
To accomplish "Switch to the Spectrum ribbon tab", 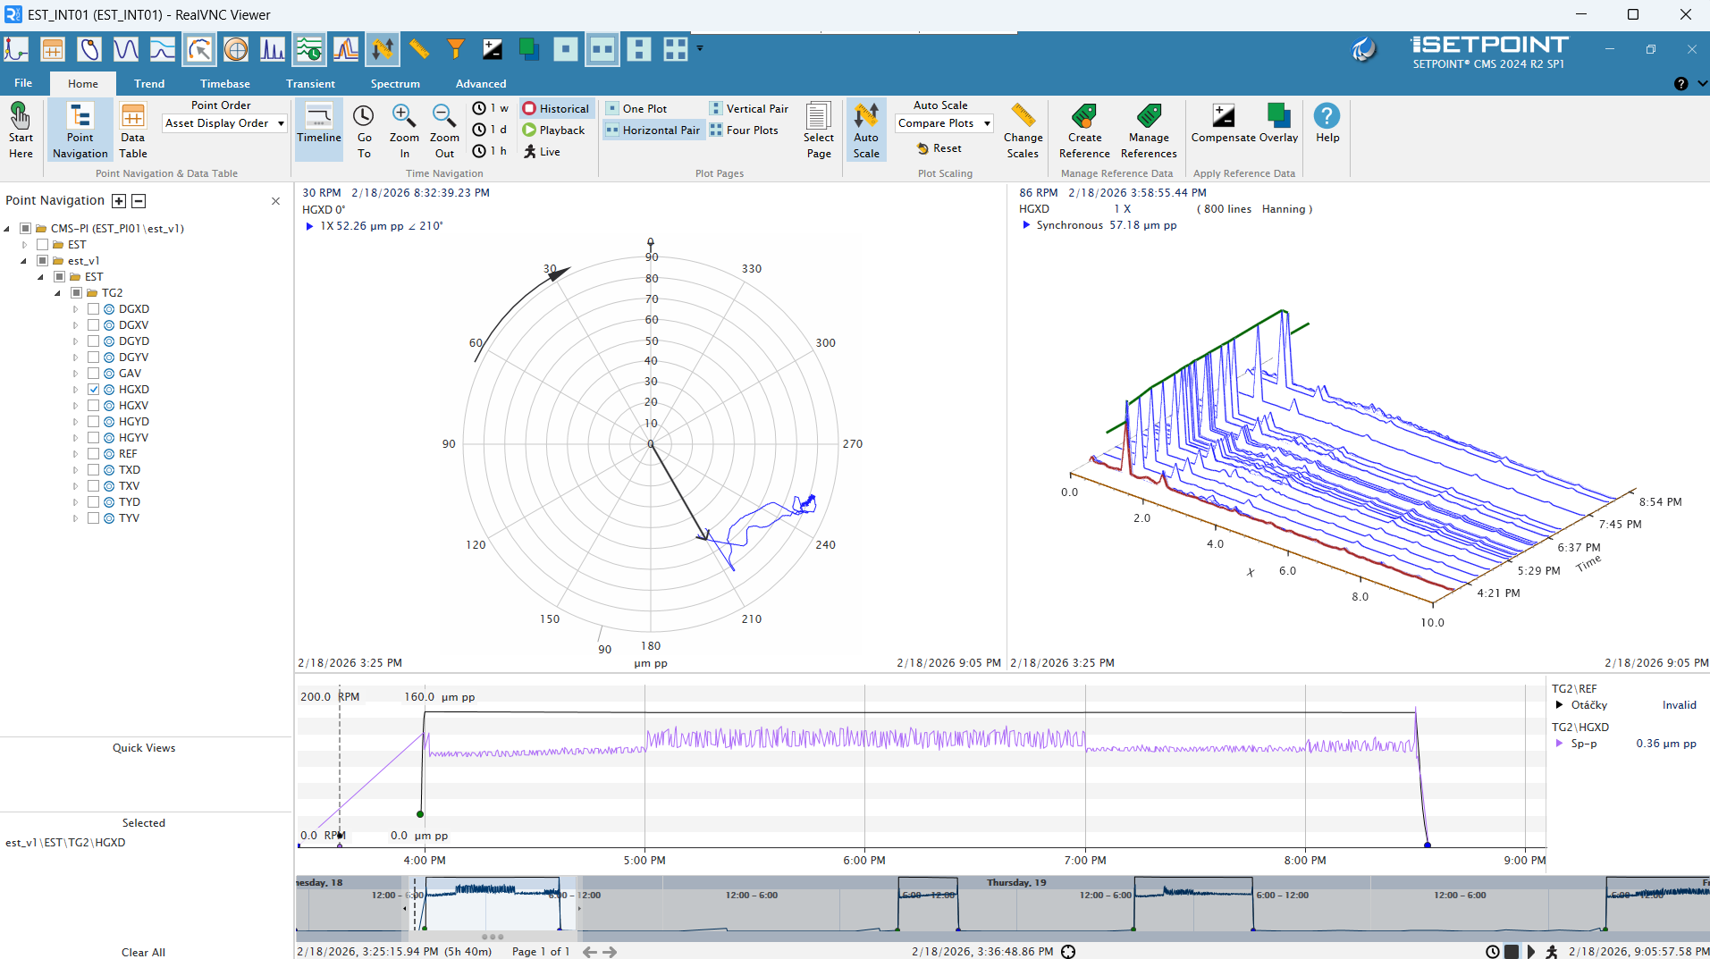I will [x=395, y=84].
